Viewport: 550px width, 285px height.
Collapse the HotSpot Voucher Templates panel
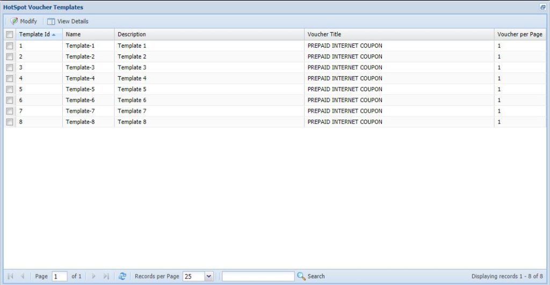pyautogui.click(x=542, y=8)
